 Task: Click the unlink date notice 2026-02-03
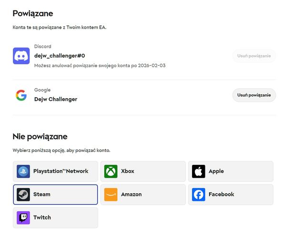click(x=100, y=66)
